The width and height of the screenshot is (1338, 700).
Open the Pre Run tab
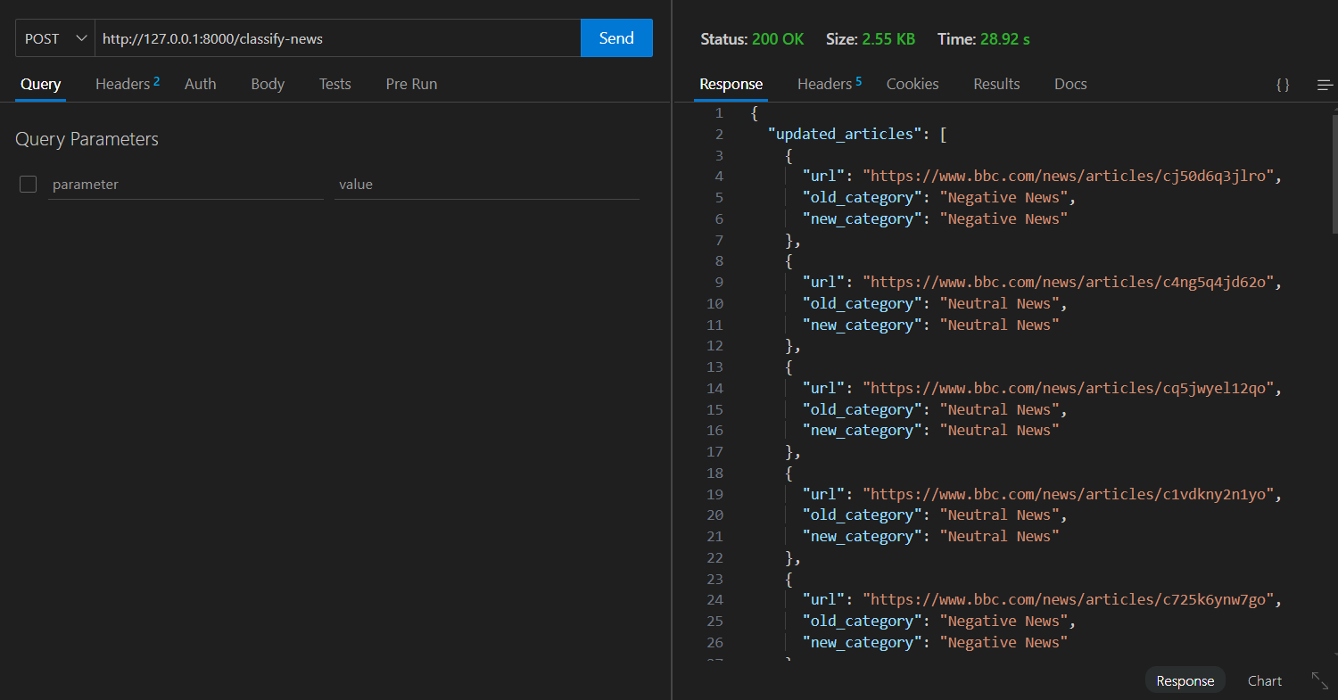pyautogui.click(x=411, y=84)
